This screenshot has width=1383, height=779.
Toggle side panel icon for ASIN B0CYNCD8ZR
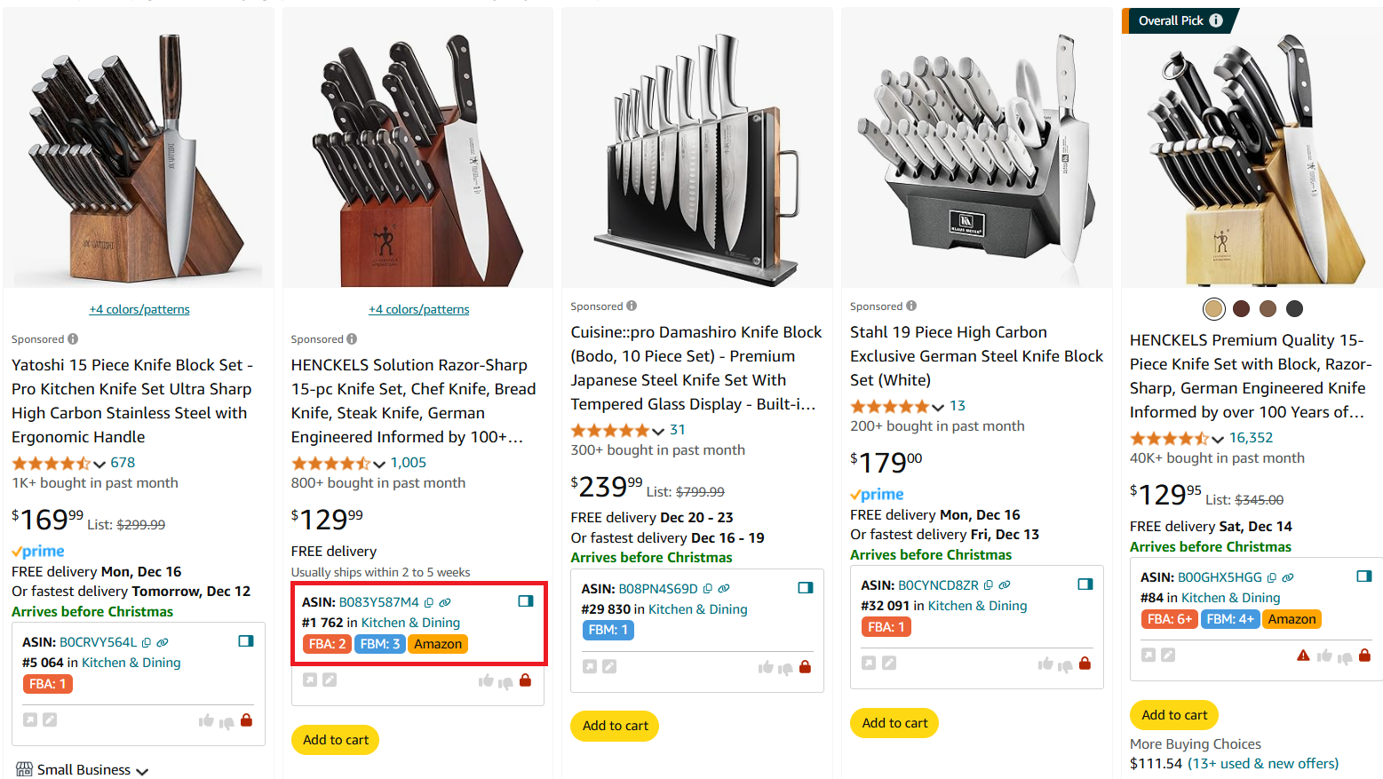click(x=1085, y=584)
